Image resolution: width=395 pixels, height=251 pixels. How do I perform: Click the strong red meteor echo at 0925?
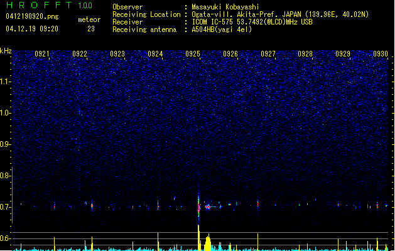(x=199, y=208)
